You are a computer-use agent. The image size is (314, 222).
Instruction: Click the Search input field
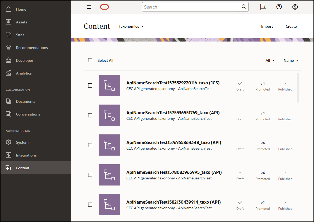point(191,7)
